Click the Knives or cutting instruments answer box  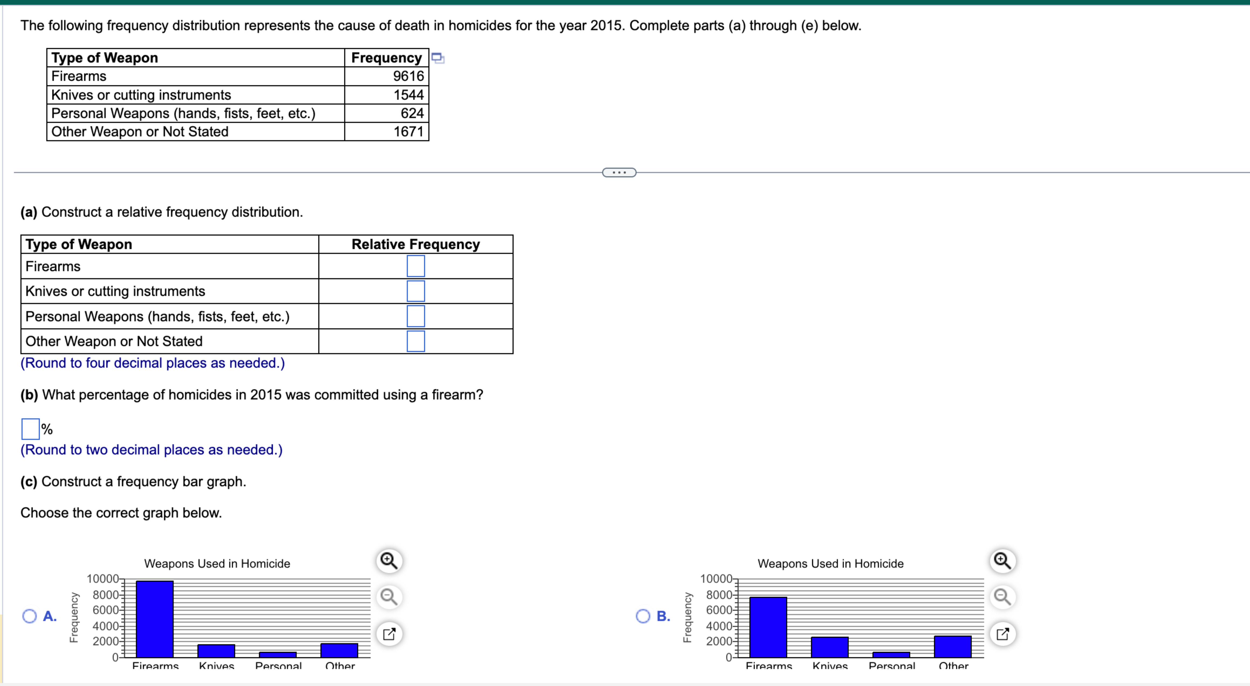(416, 291)
